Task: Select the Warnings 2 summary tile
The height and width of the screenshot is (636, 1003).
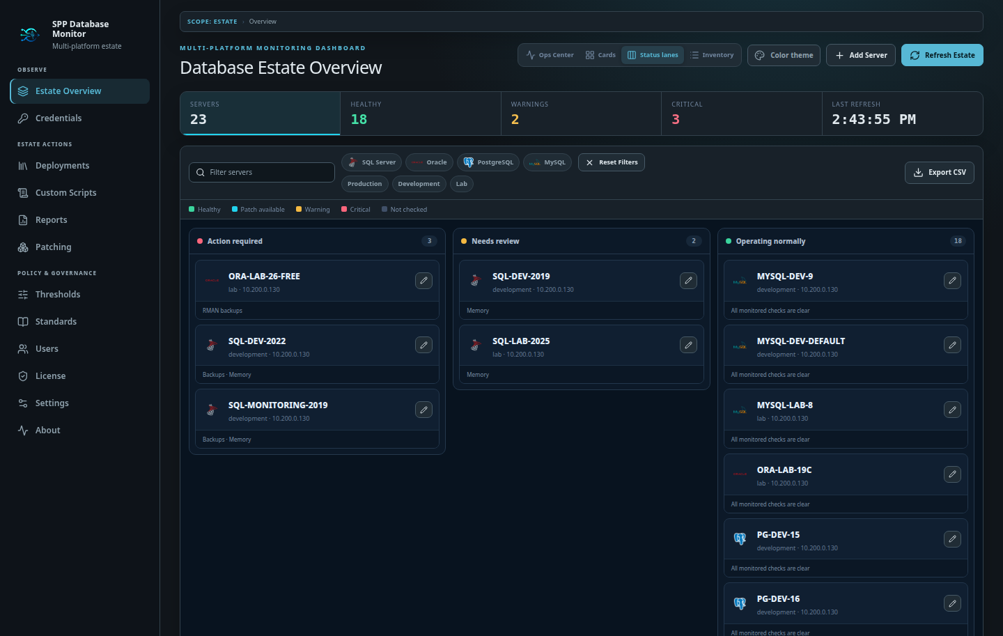Action: pyautogui.click(x=582, y=114)
